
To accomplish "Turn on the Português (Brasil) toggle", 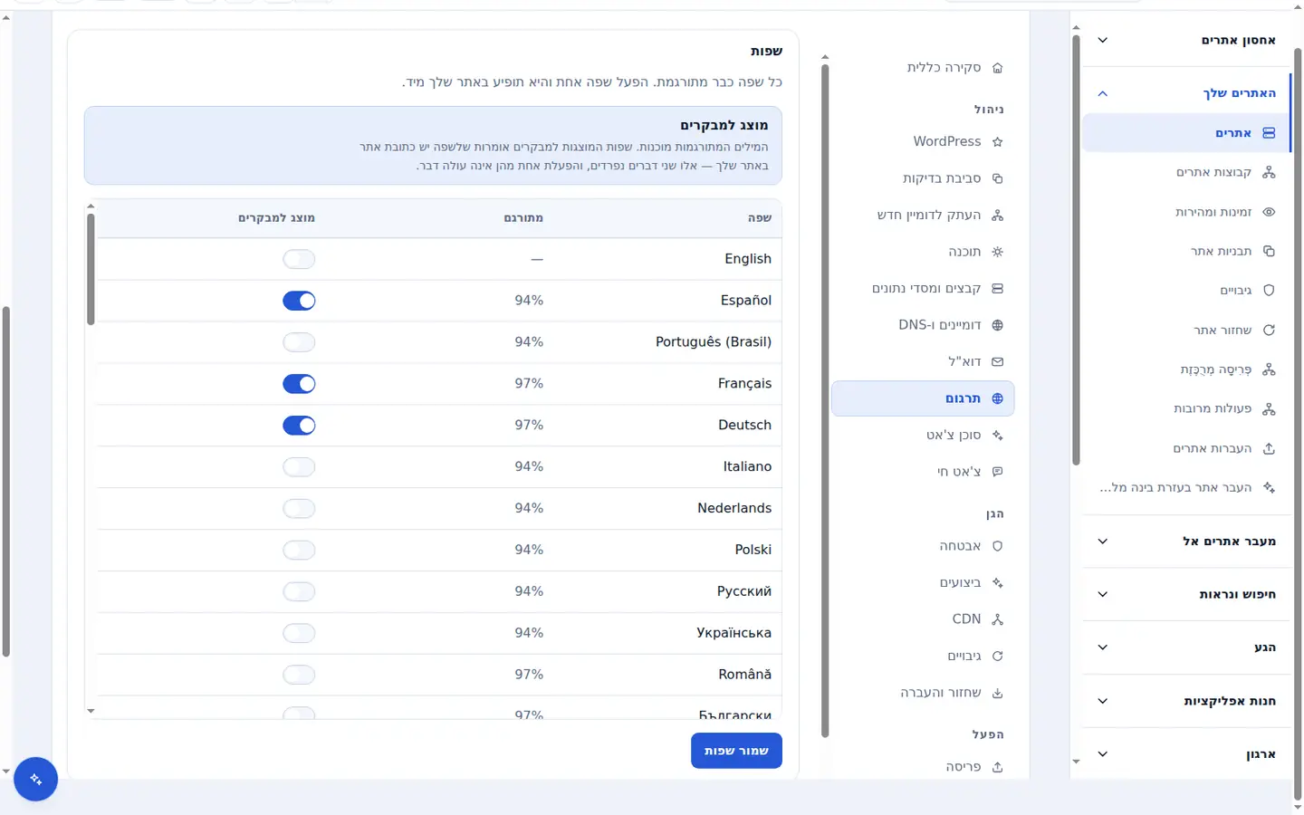I will tap(299, 342).
